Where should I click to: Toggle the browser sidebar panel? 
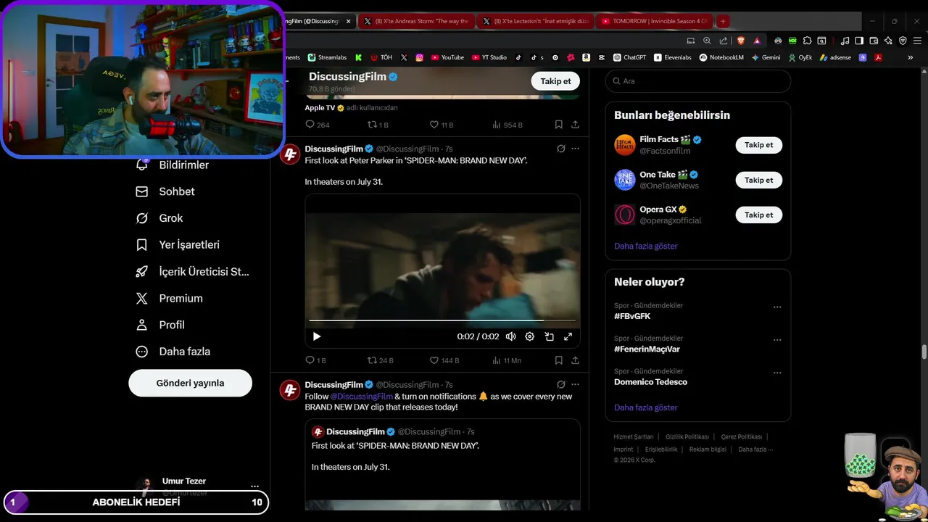click(x=859, y=41)
